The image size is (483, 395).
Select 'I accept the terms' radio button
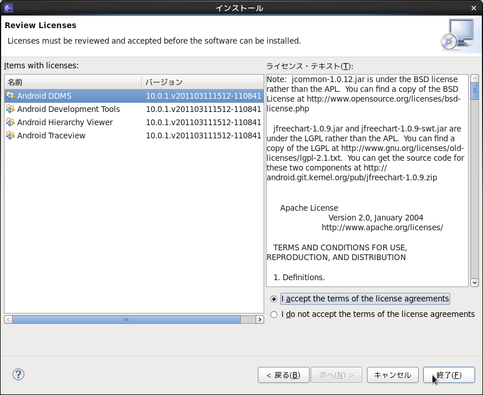tap(274, 299)
